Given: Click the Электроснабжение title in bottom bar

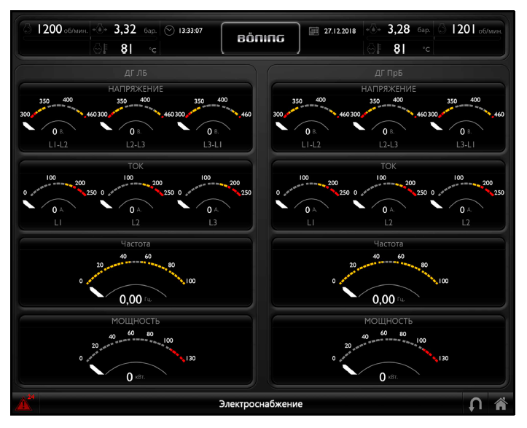Looking at the screenshot, I should [x=261, y=404].
